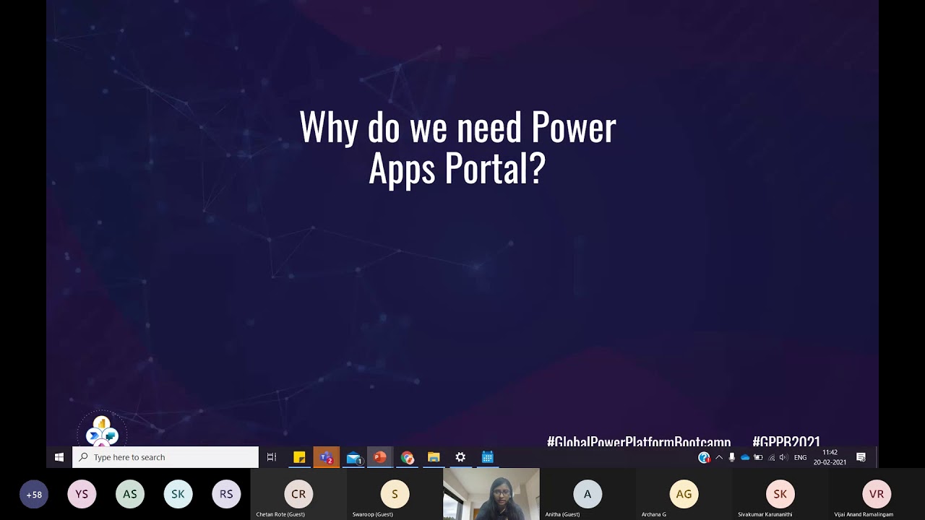Open the clock showing 11:42
The height and width of the screenshot is (520, 925).
(x=830, y=457)
